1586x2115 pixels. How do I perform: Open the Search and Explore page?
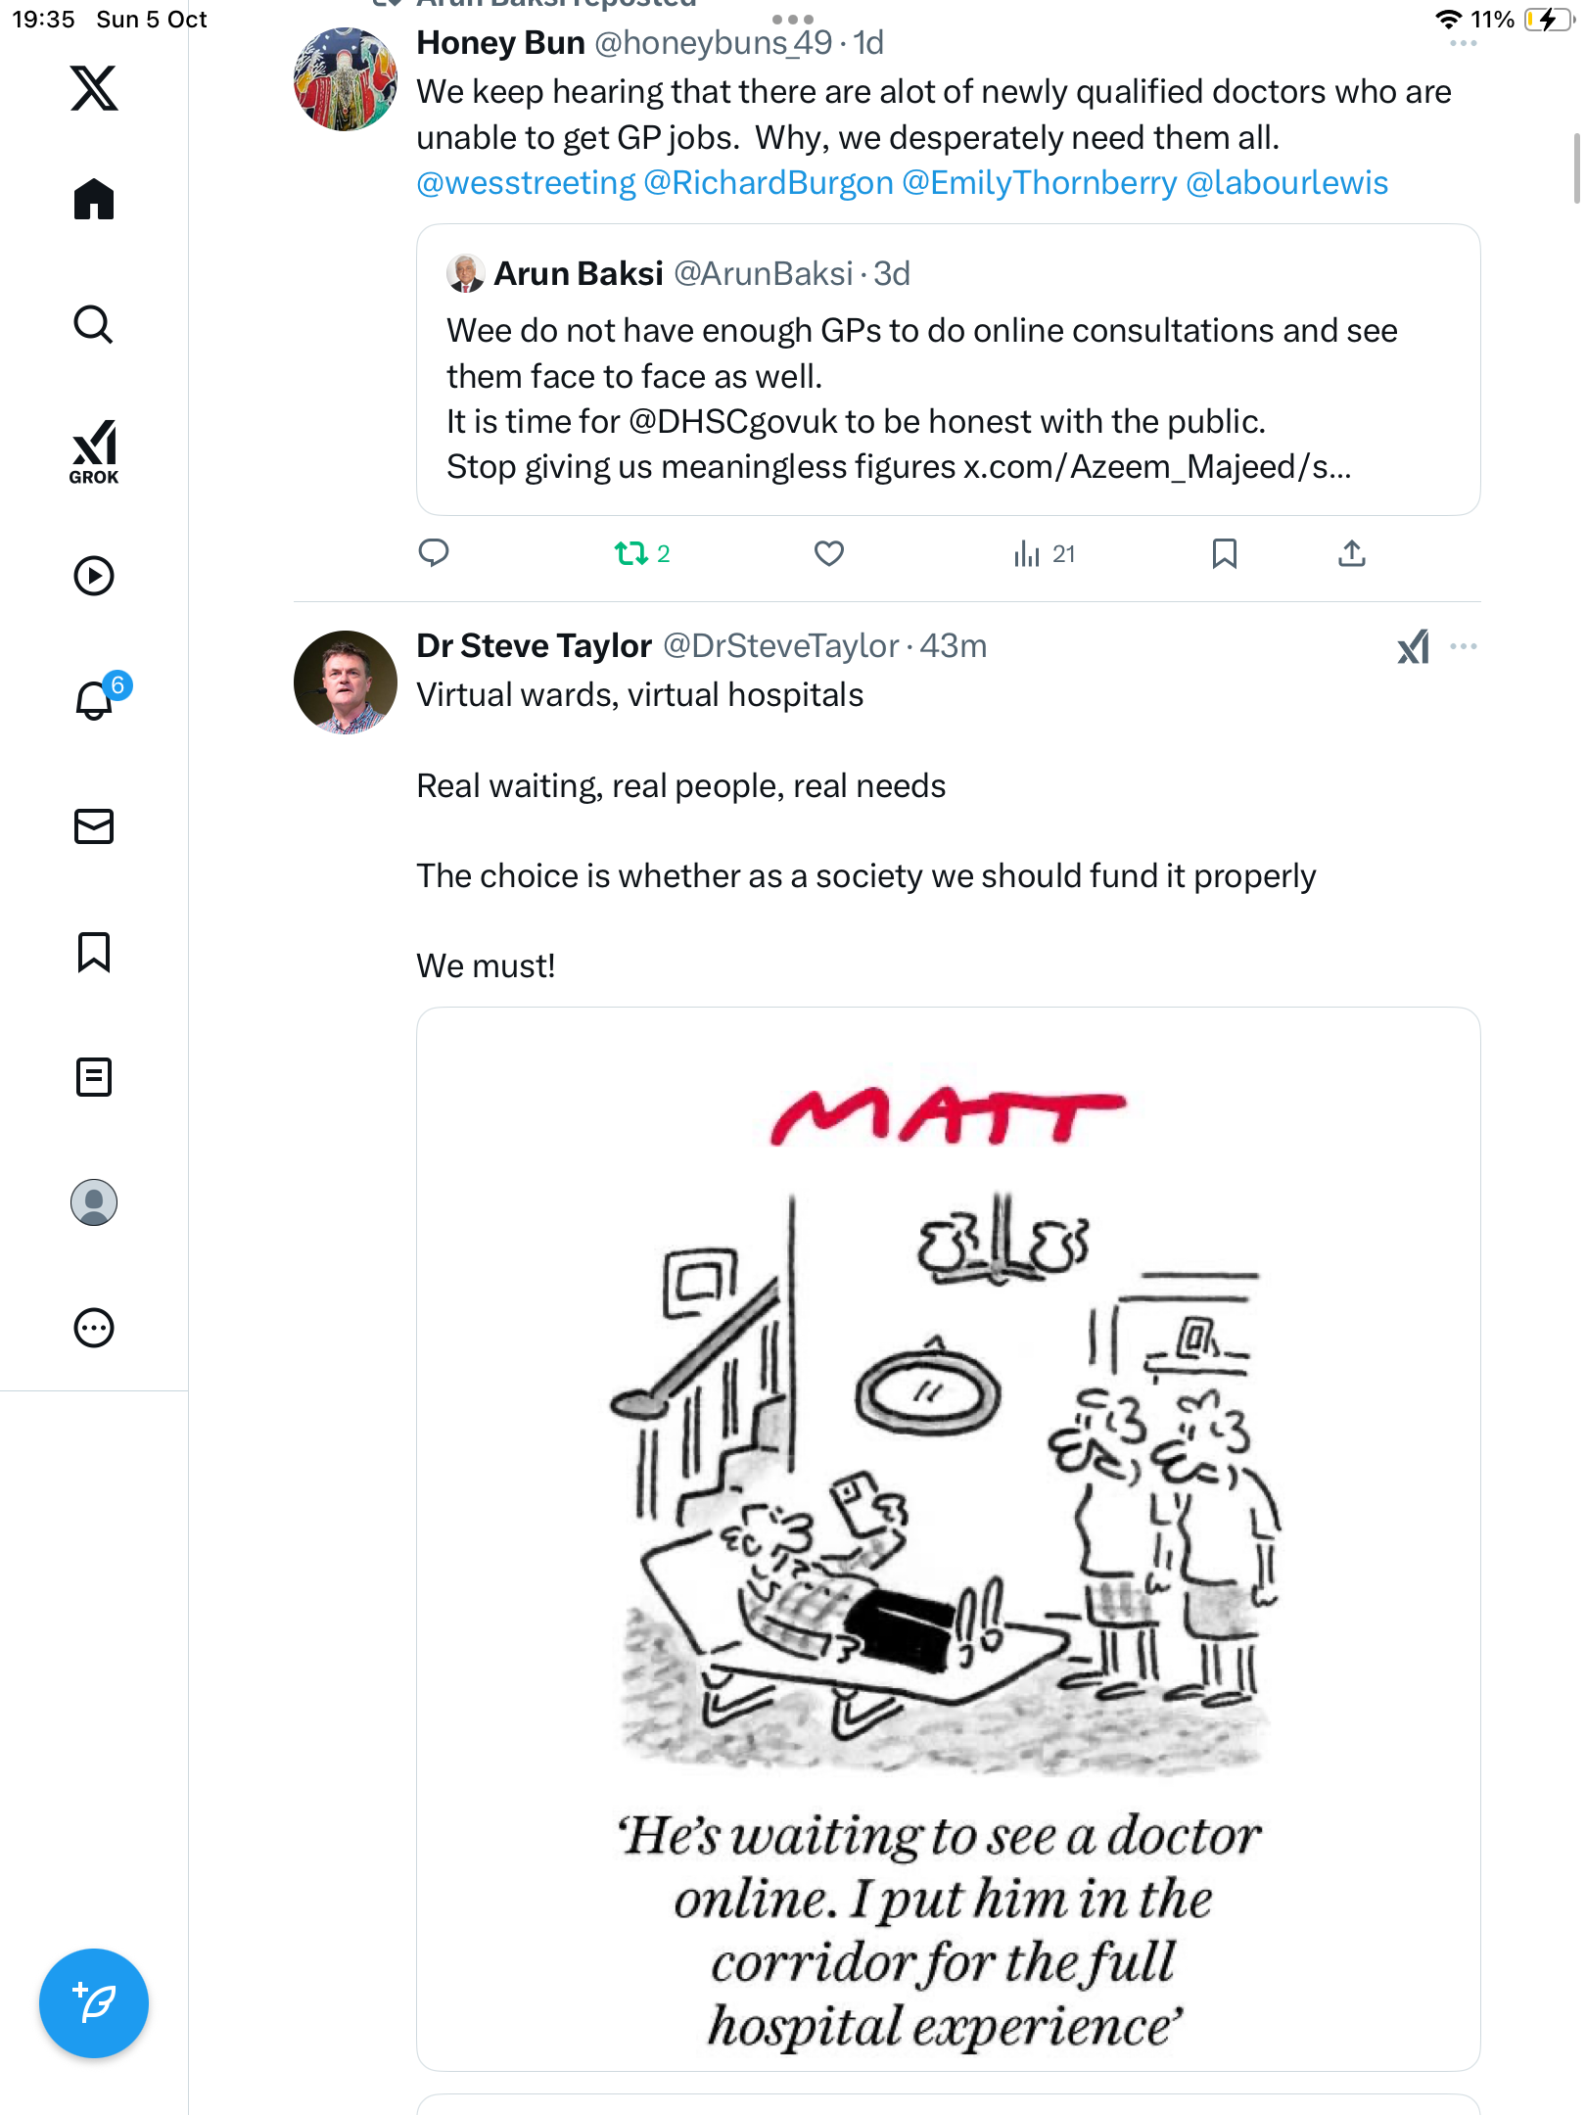click(94, 325)
